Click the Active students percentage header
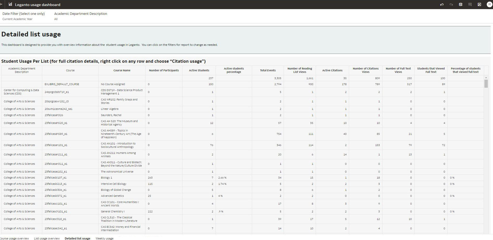 coord(234,70)
